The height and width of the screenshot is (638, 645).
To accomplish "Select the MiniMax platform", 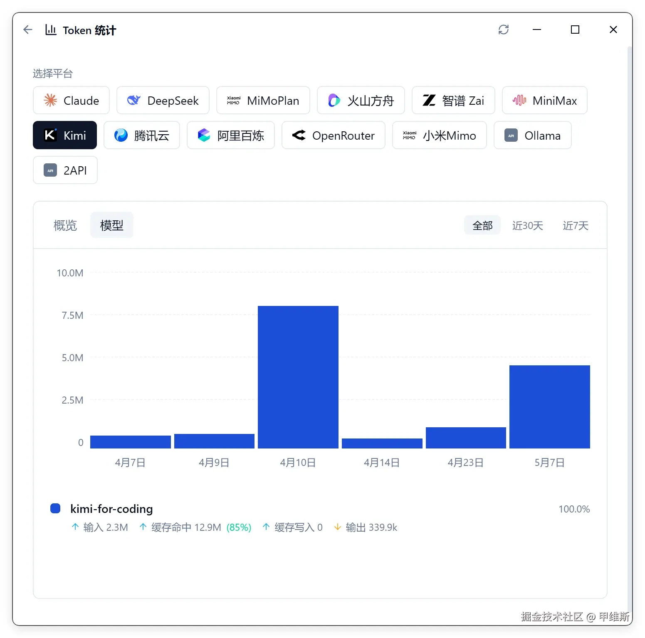I will coord(545,100).
